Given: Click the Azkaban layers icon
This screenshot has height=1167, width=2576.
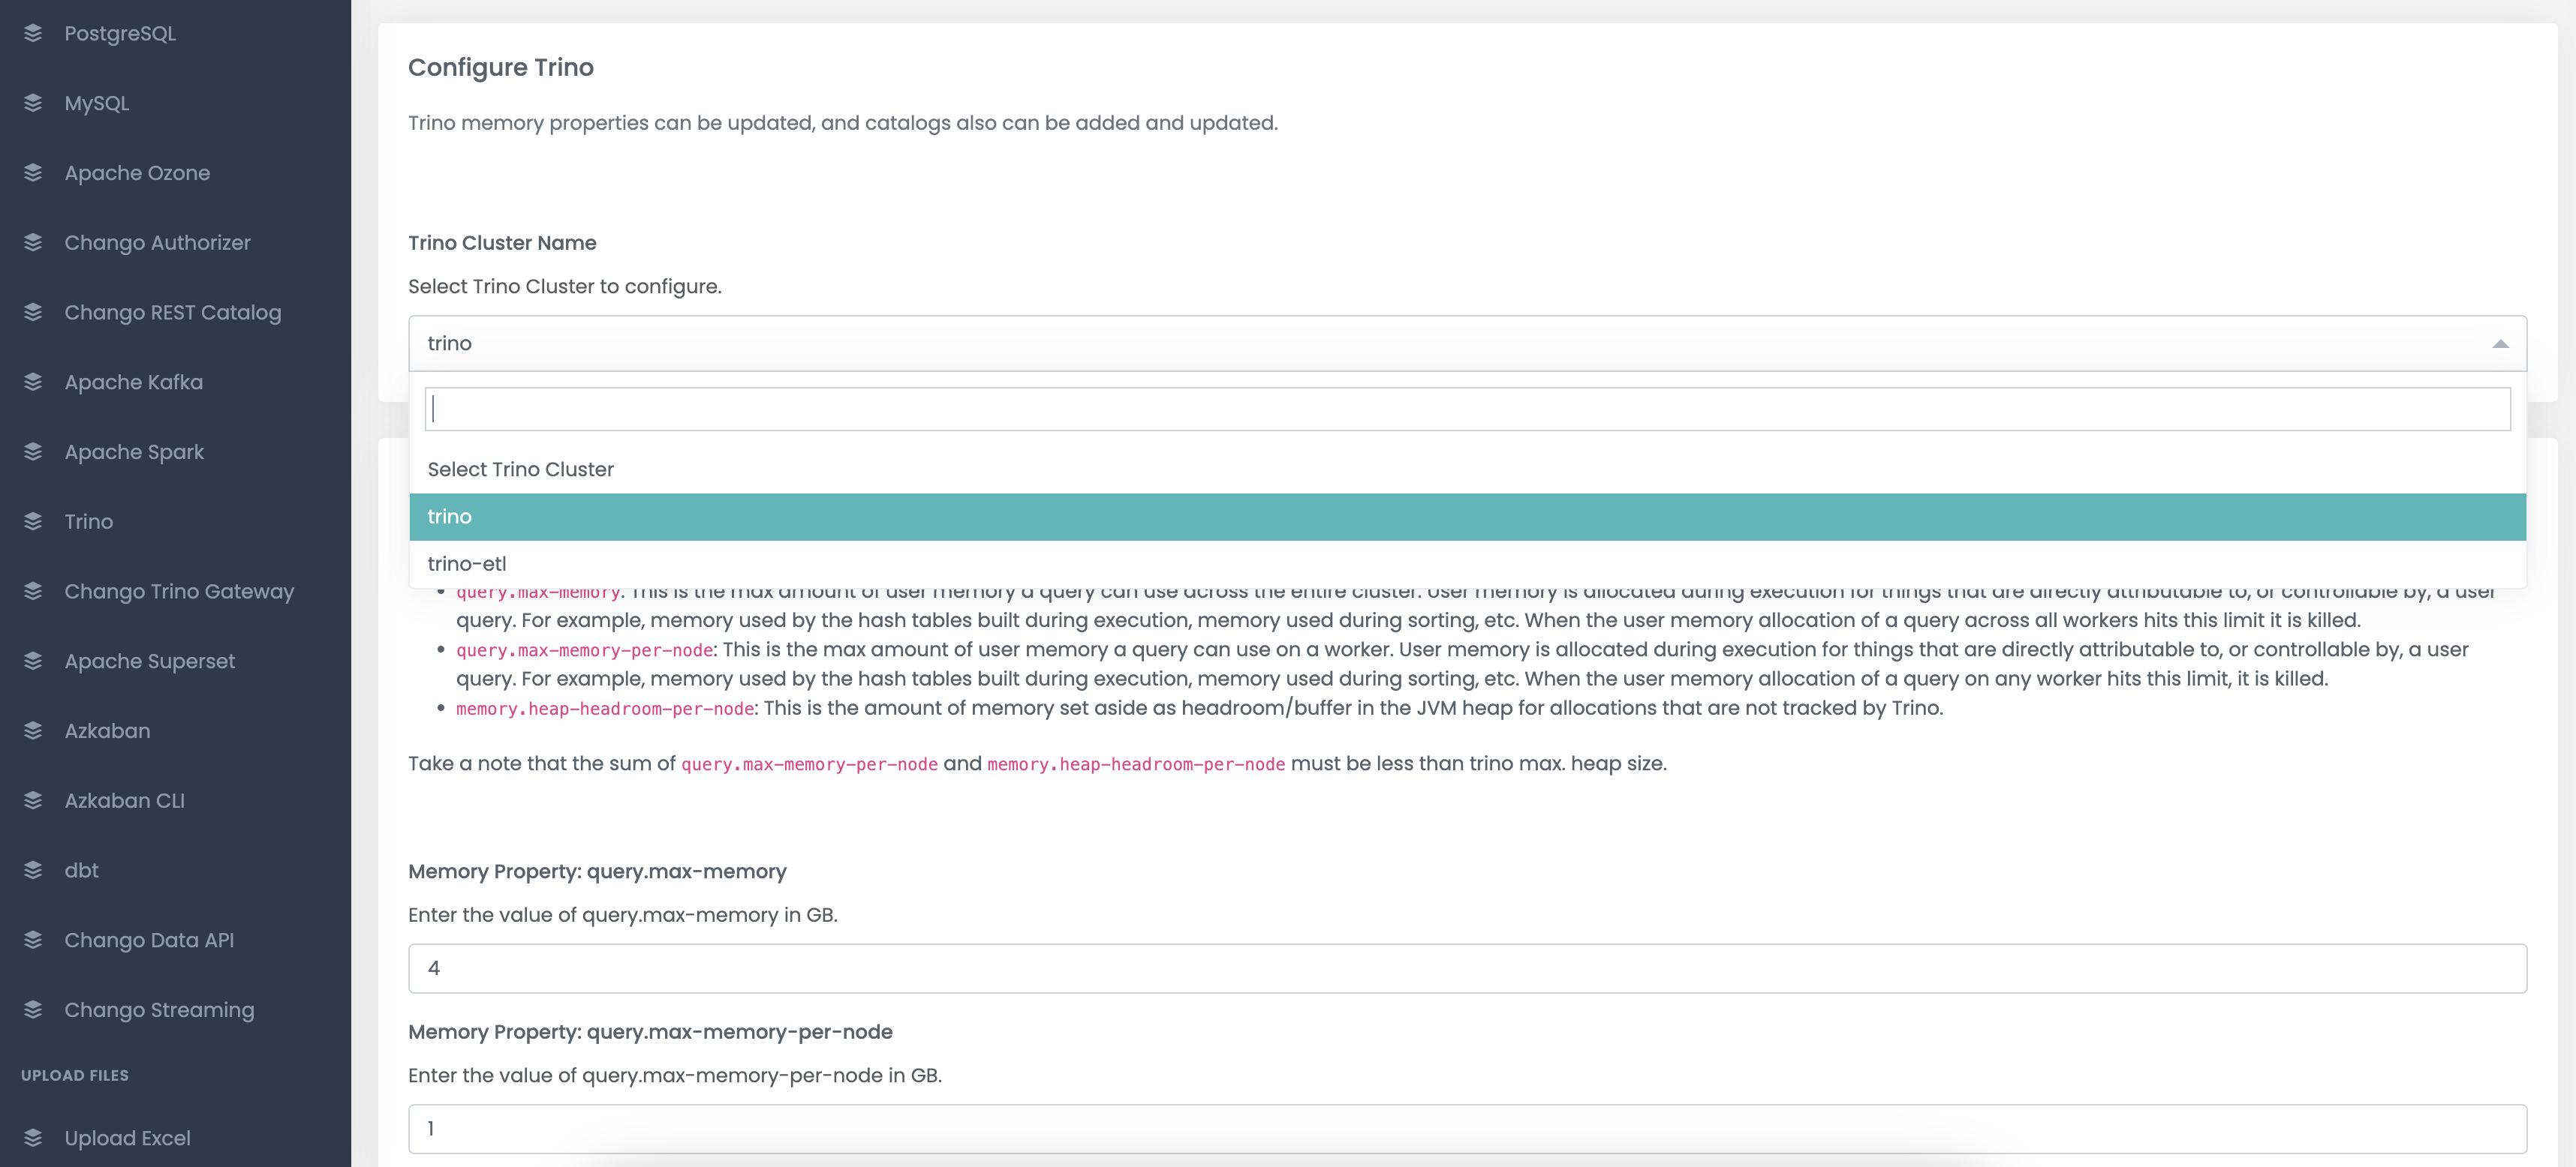Looking at the screenshot, I should click(x=33, y=731).
